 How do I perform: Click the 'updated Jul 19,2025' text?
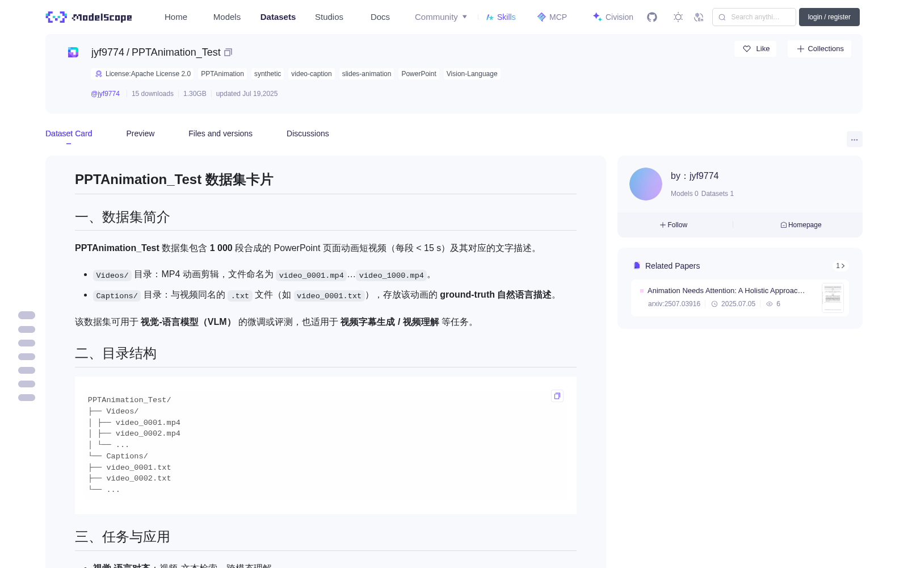247,94
